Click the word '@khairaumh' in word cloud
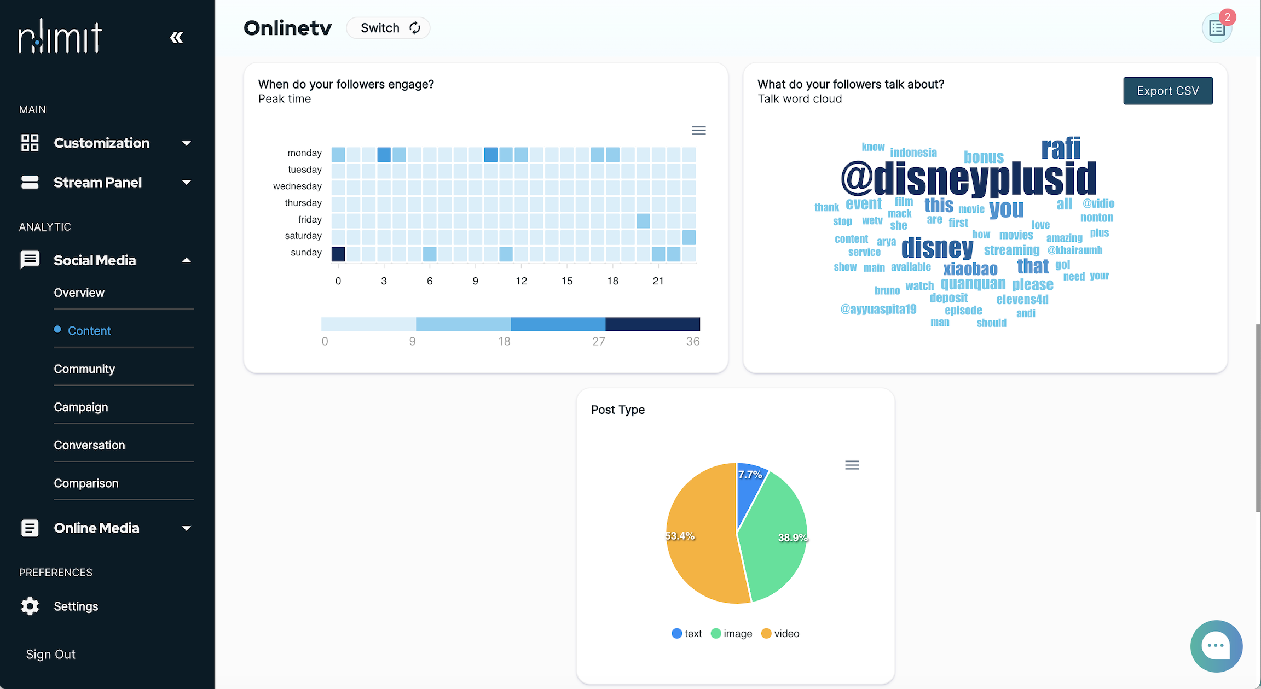 pyautogui.click(x=1075, y=250)
